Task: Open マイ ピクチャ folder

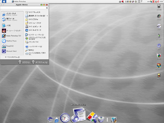Action: pos(32,19)
